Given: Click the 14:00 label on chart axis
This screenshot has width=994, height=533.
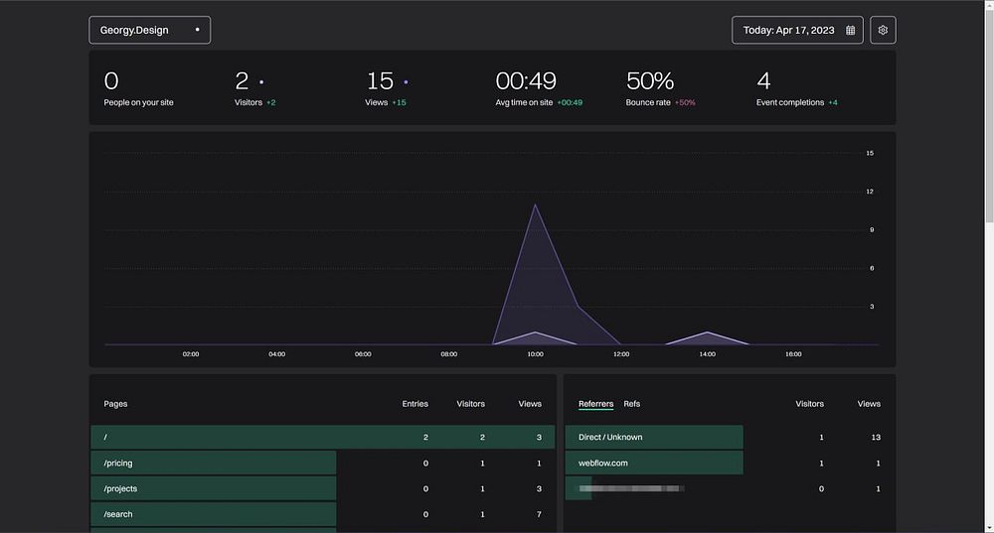Looking at the screenshot, I should pyautogui.click(x=708, y=354).
